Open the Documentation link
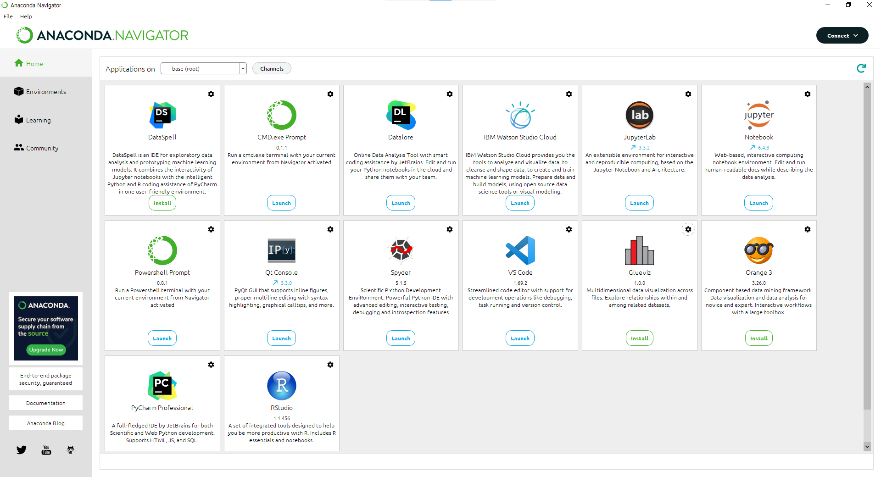The image size is (881, 477). [46, 403]
